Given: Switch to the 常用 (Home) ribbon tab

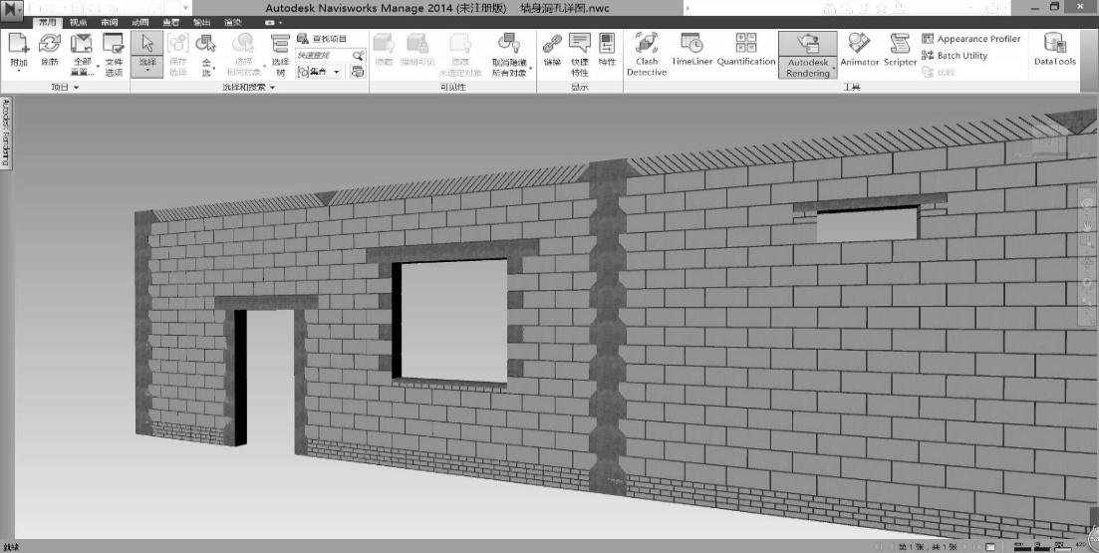Looking at the screenshot, I should point(49,23).
